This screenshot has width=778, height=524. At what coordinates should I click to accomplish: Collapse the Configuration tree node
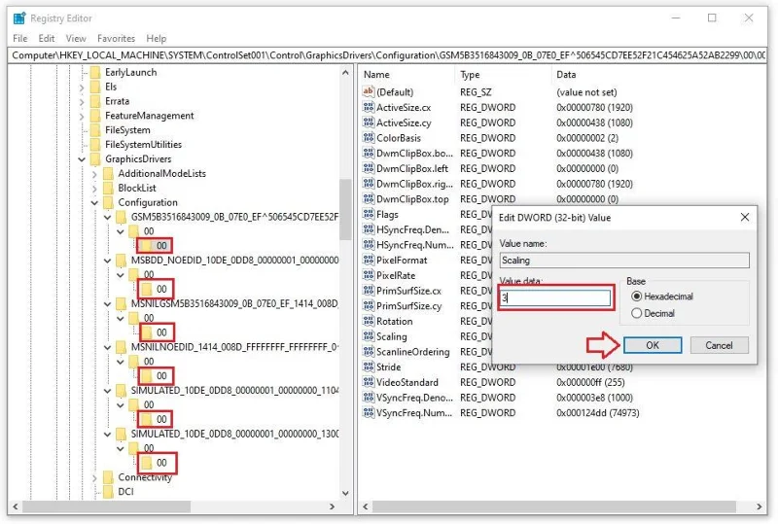94,202
